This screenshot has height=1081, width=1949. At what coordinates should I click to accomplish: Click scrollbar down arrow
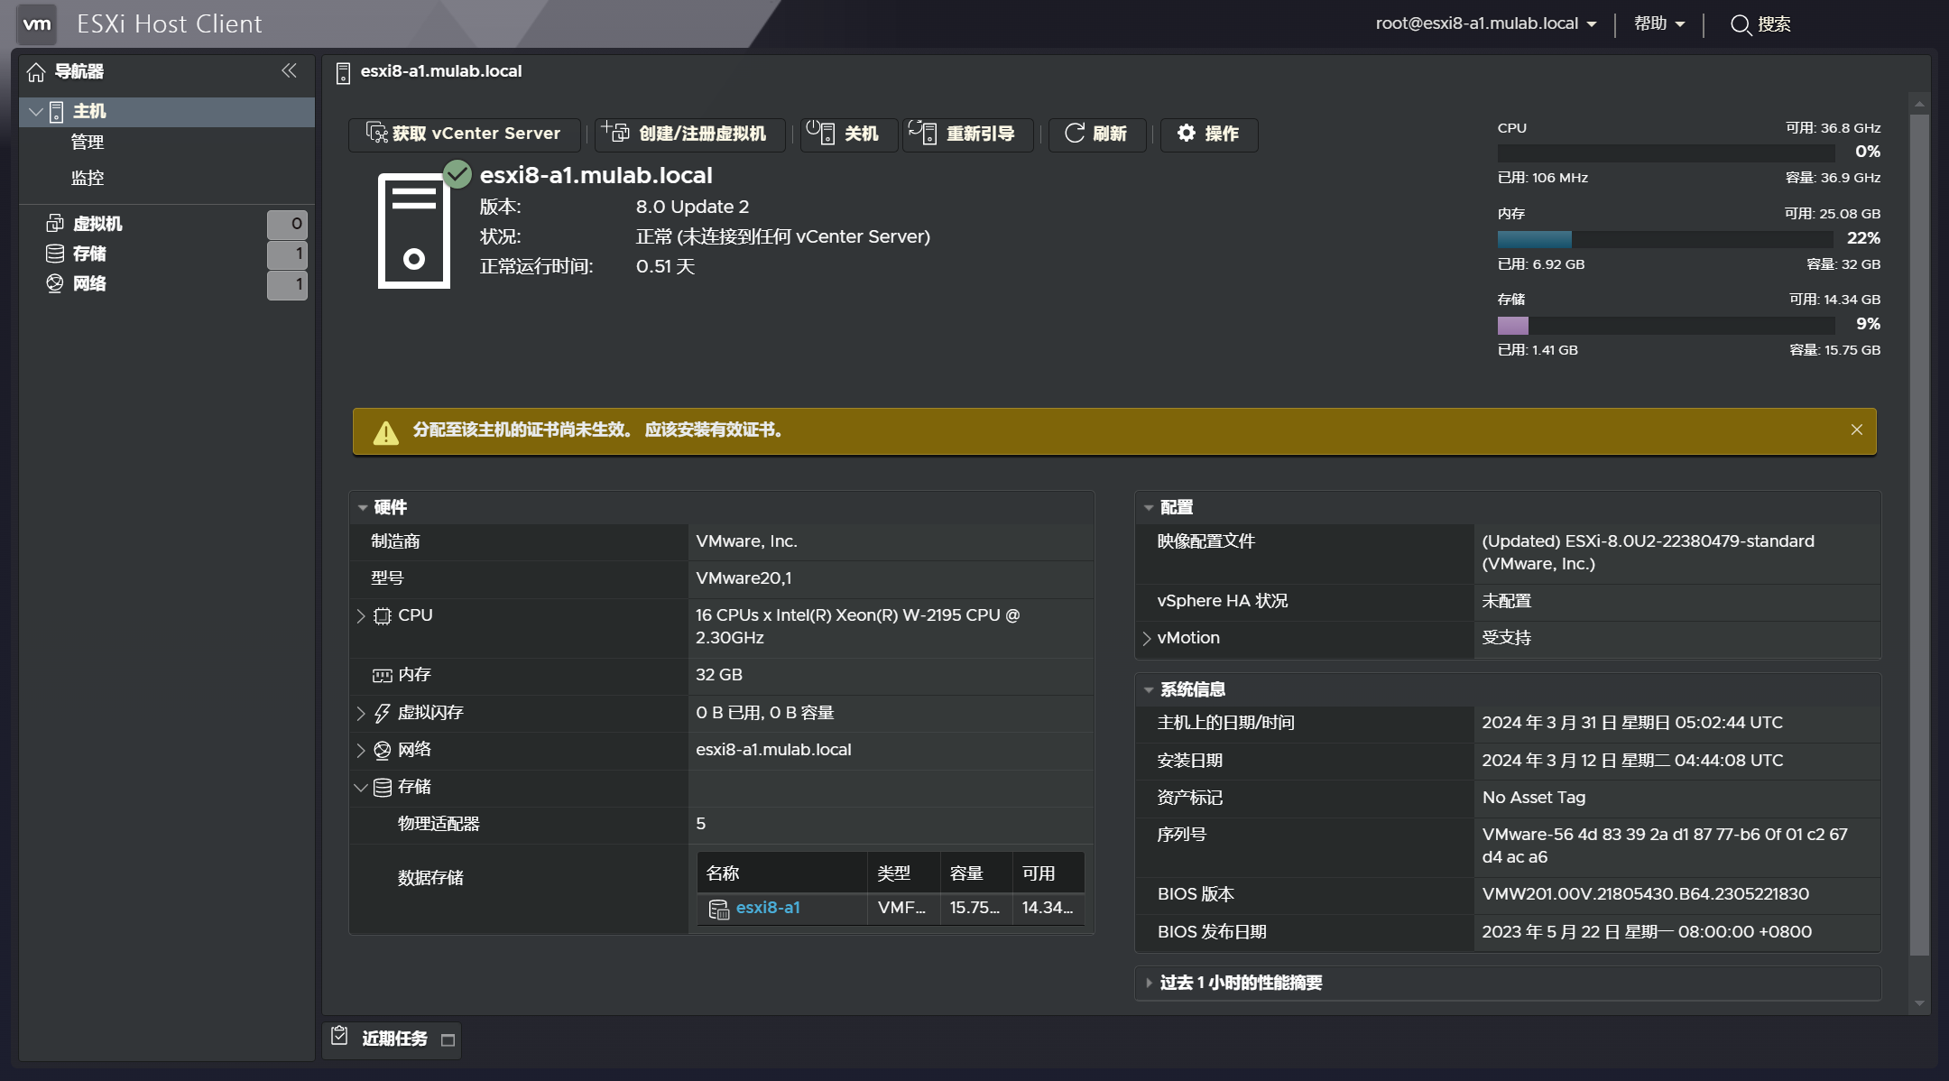point(1919,1003)
